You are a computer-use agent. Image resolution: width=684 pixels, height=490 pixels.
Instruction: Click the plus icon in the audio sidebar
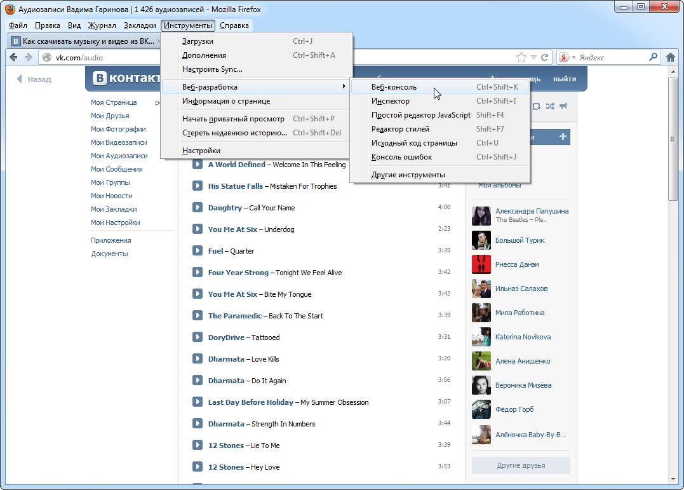(x=563, y=137)
